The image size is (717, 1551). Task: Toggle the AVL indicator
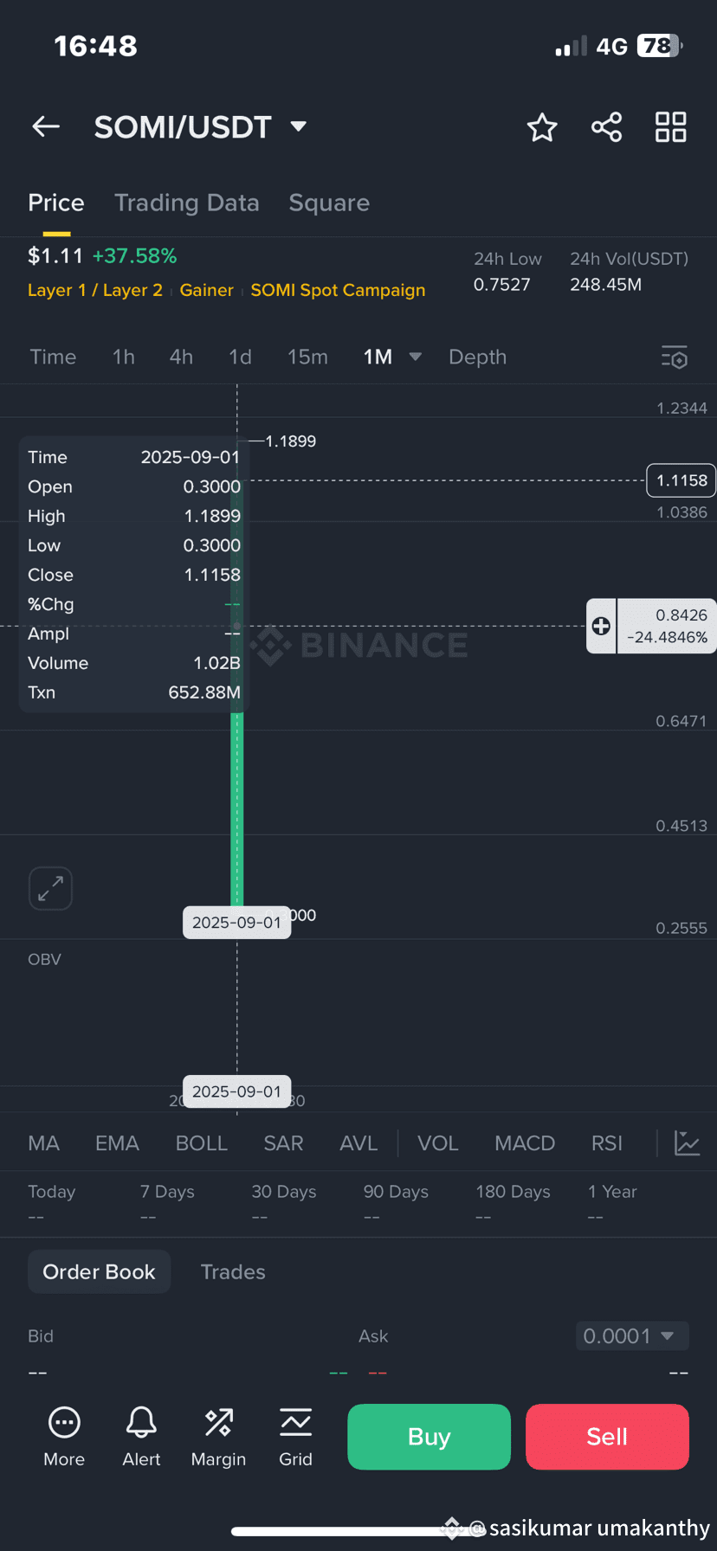point(358,1143)
